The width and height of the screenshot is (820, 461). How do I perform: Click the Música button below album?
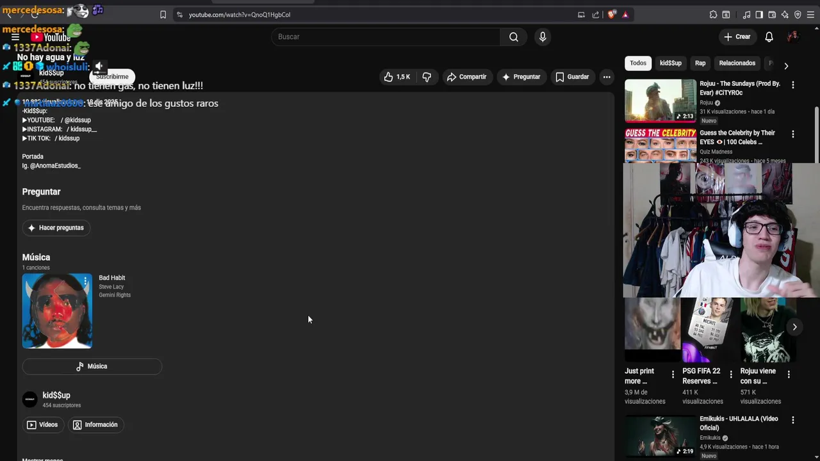pyautogui.click(x=92, y=366)
